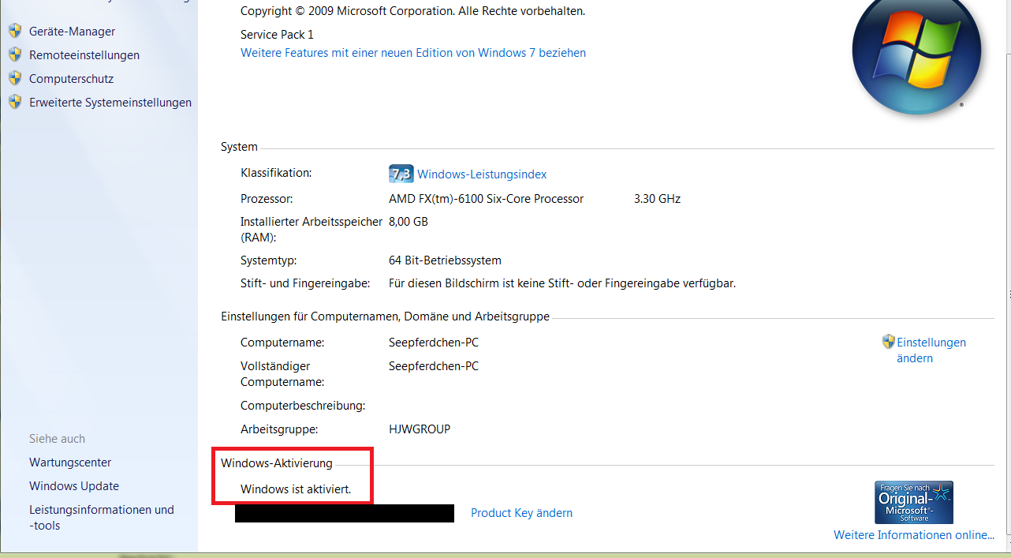Click the shield icon next to Remoteeinstellungen
The width and height of the screenshot is (1011, 558).
(x=15, y=54)
